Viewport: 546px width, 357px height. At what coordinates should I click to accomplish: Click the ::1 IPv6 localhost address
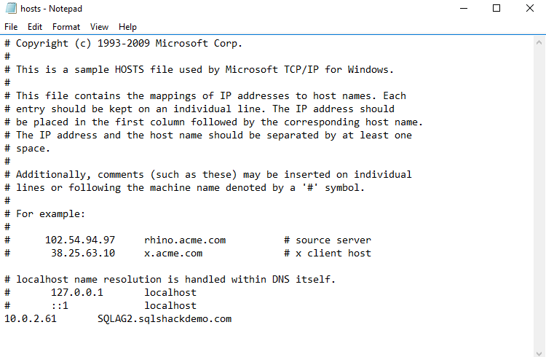[60, 306]
